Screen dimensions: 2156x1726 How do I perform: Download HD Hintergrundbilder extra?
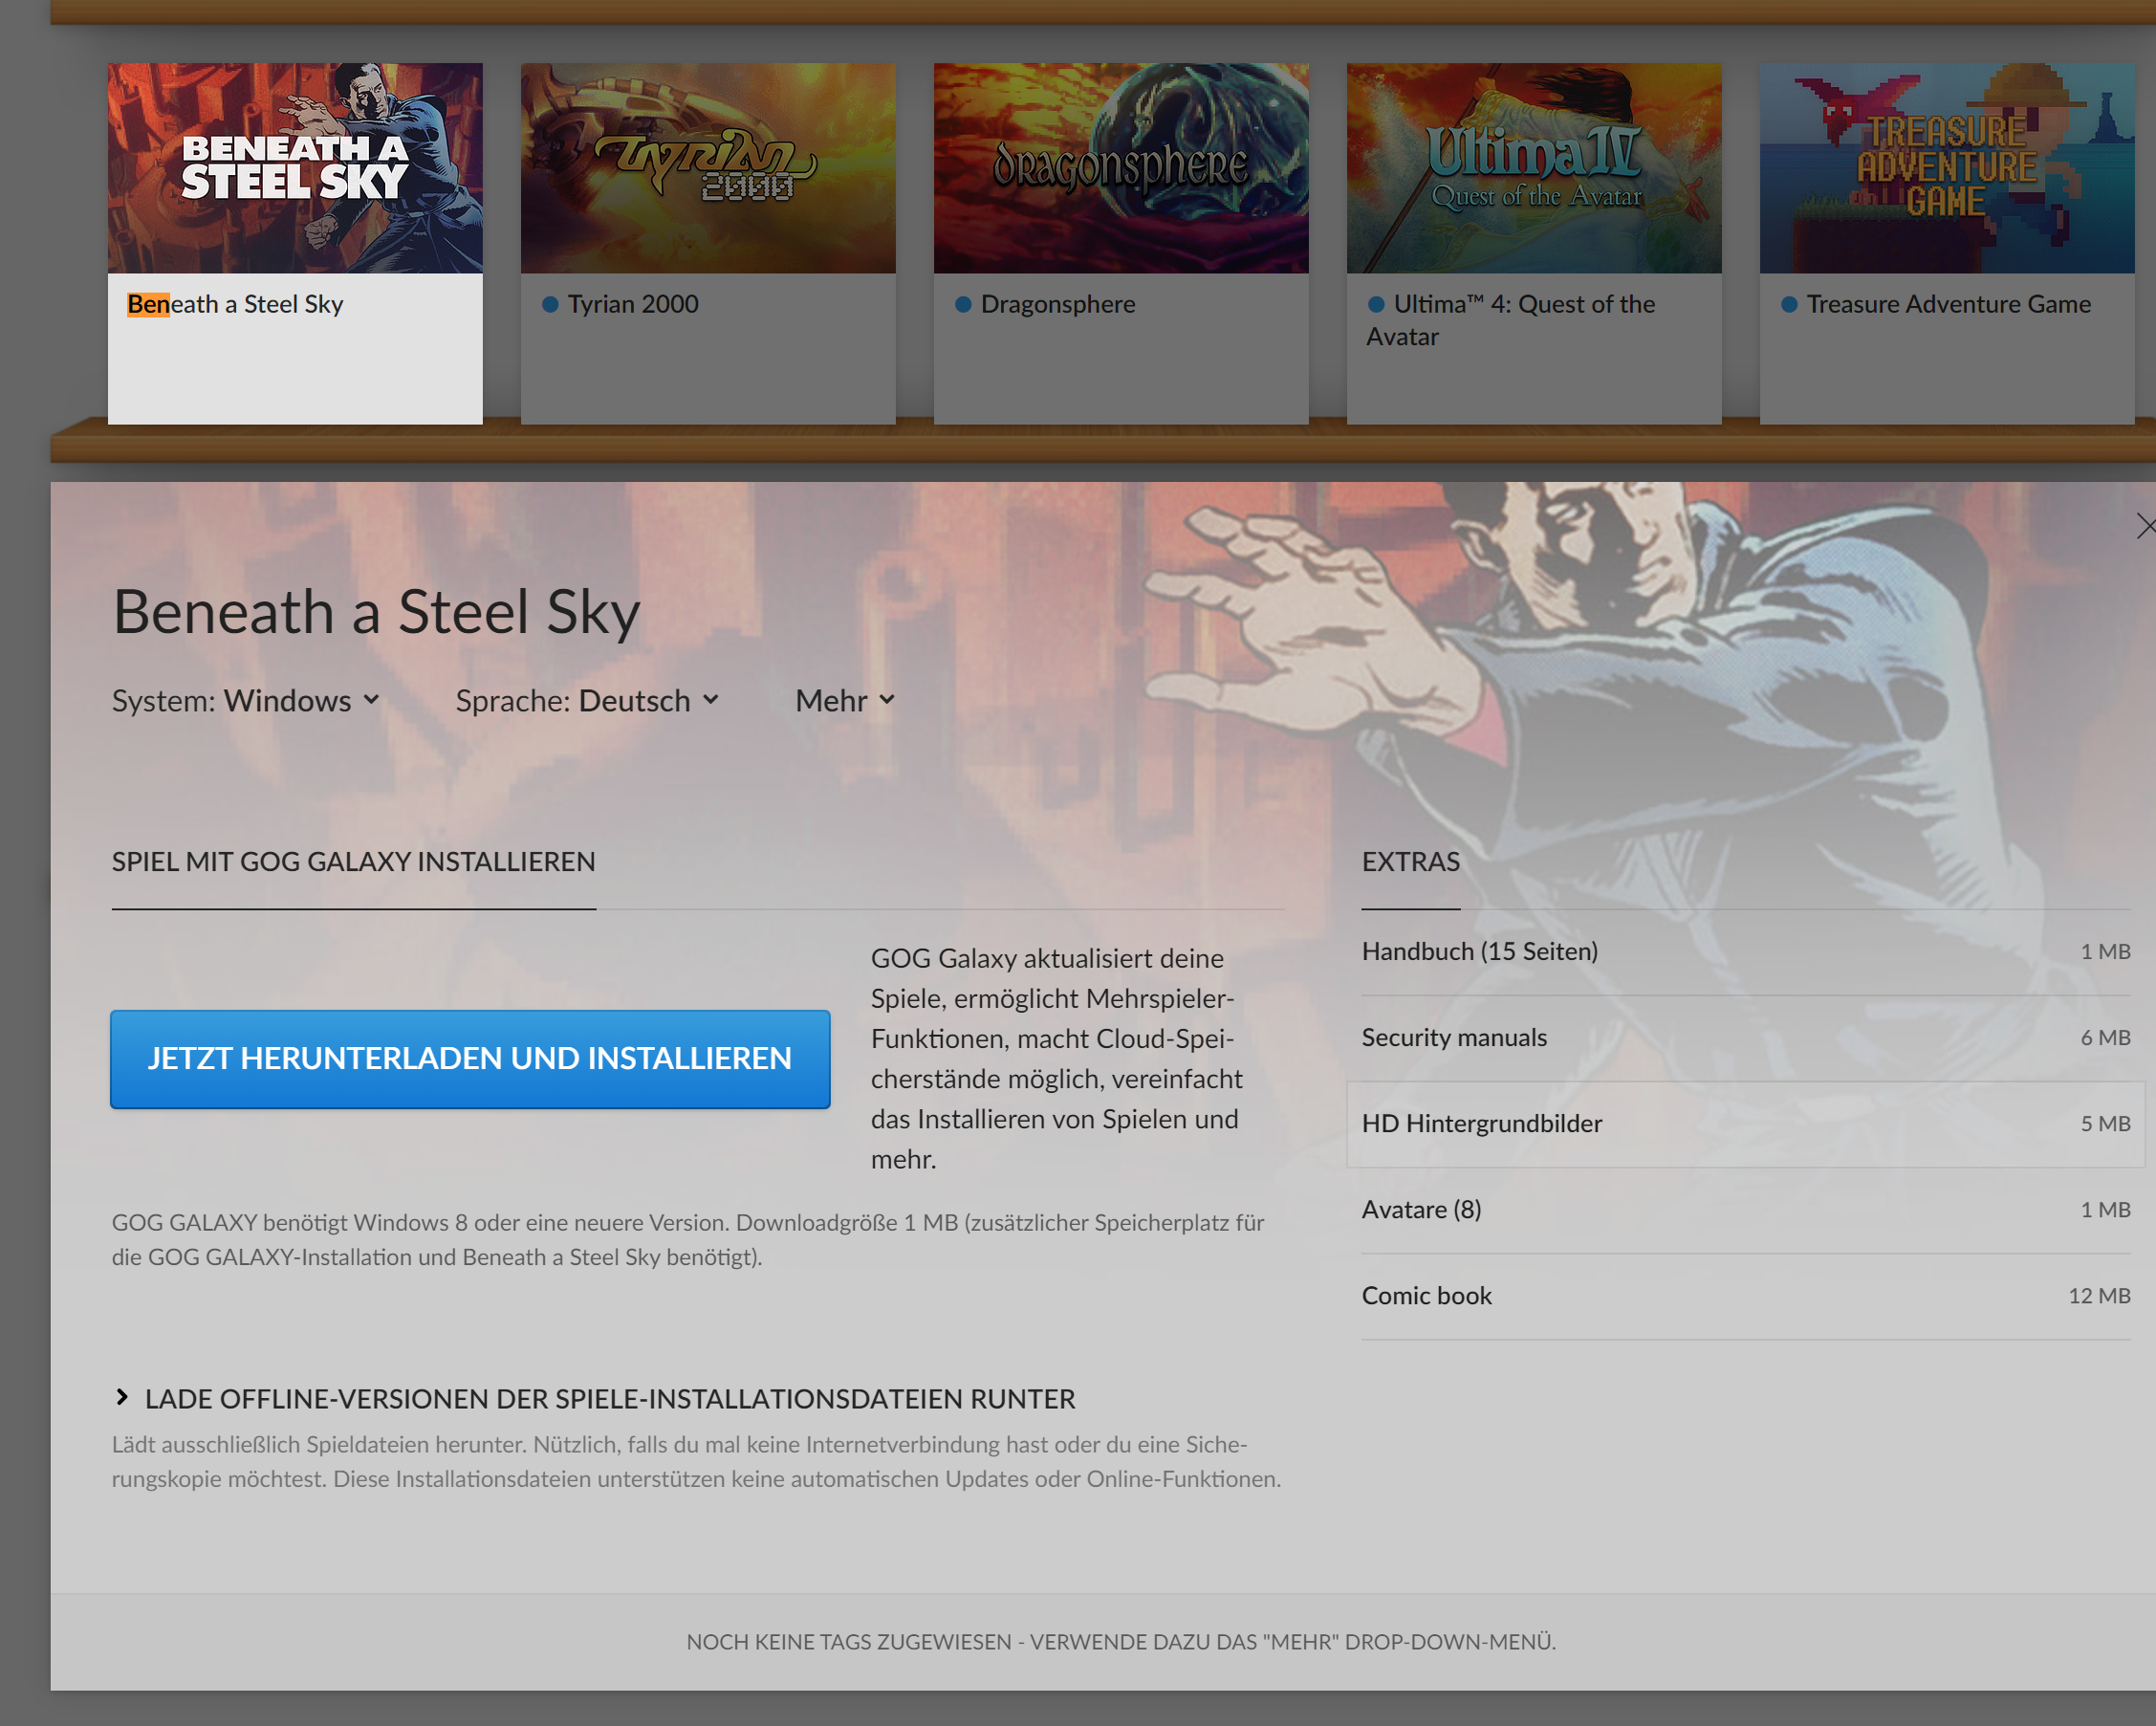[1482, 1123]
